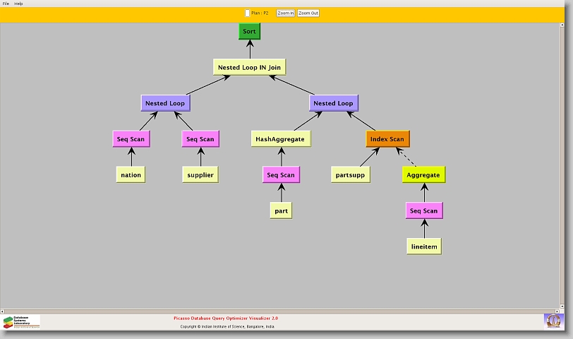Click the left Nested Loop node
The width and height of the screenshot is (573, 339).
click(x=165, y=103)
